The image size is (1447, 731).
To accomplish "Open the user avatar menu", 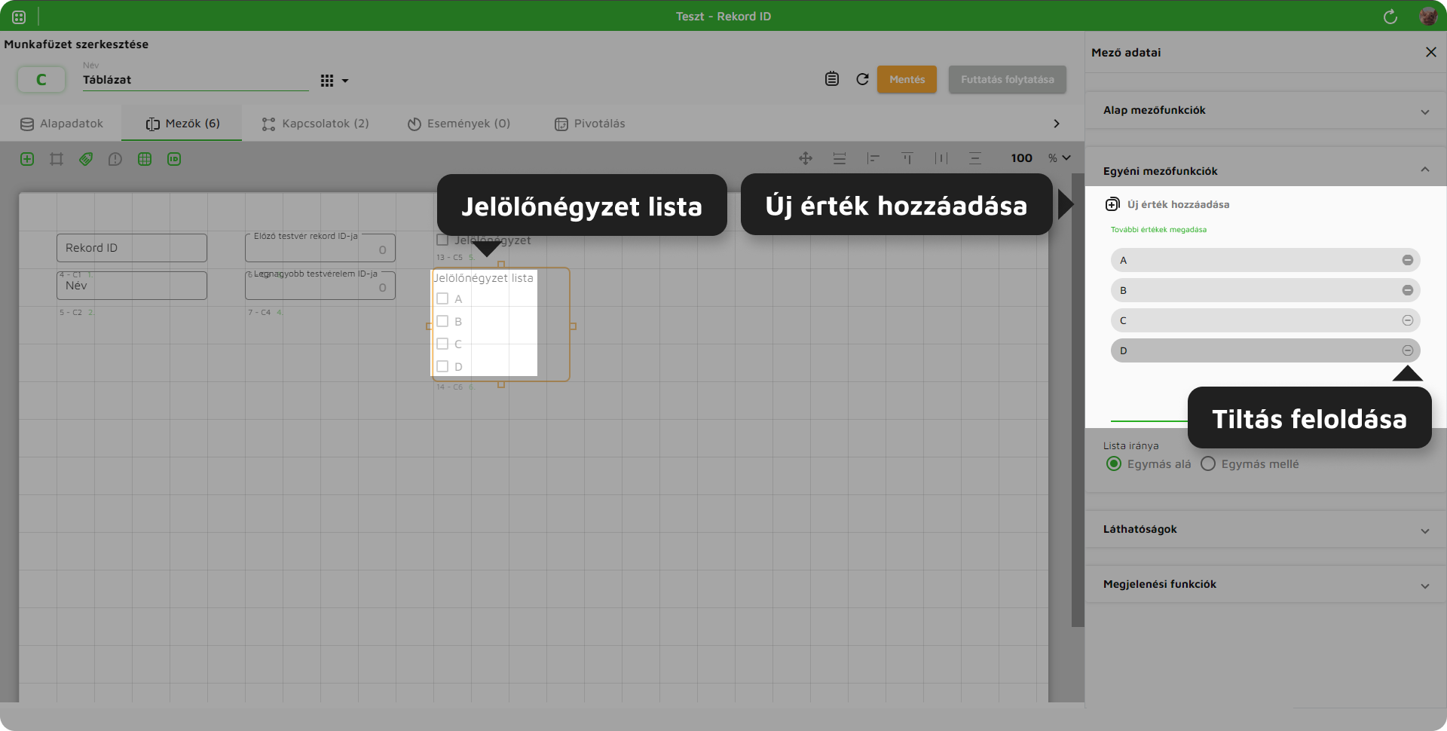I will click(1428, 17).
